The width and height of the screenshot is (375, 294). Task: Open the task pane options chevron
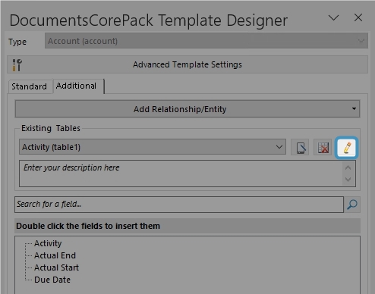[333, 17]
